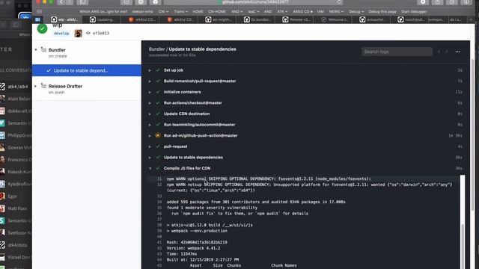Expand Update CDN destination step

pyautogui.click(x=150, y=114)
